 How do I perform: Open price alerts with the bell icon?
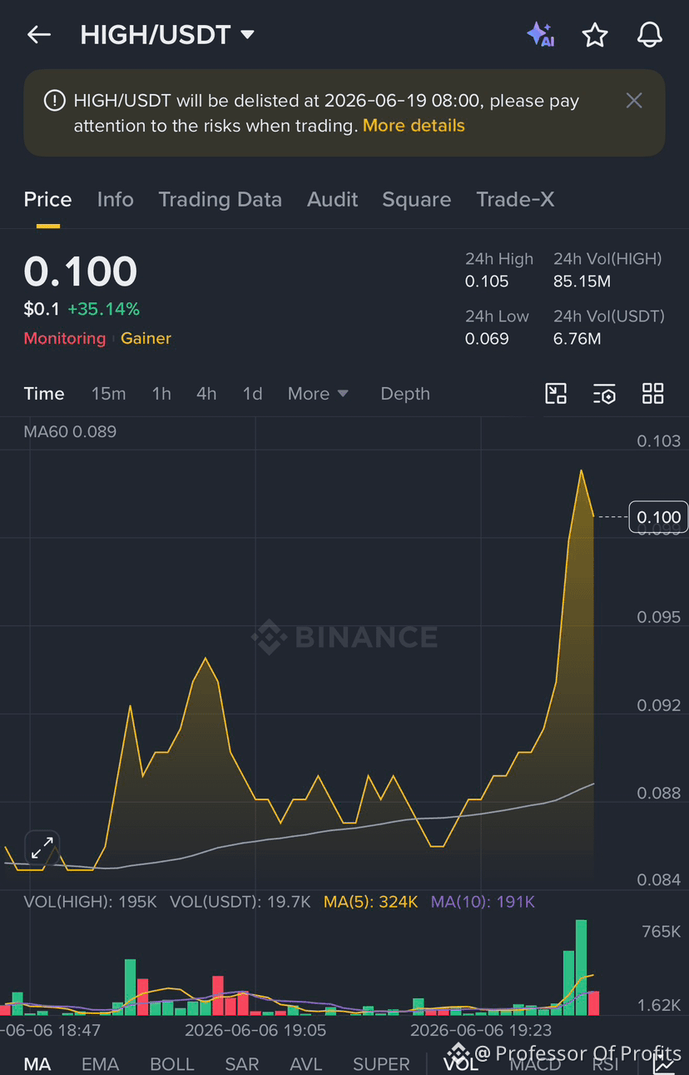pos(650,34)
